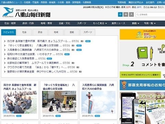Open 業界ニュース in the navigation bar
Image resolution: width=165 pixels, height=124 pixels.
click(x=118, y=23)
